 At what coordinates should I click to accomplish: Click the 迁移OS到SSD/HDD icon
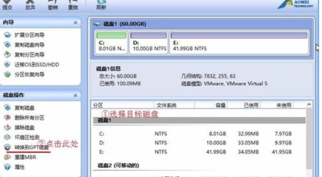pos(8,64)
